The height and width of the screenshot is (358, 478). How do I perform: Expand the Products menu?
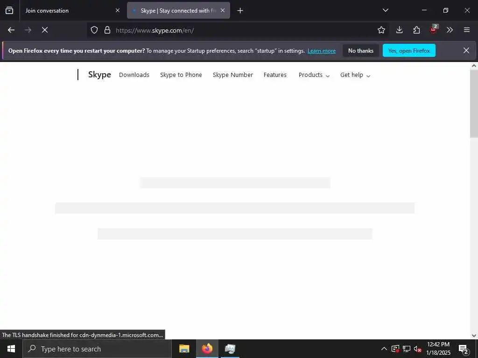pyautogui.click(x=314, y=75)
